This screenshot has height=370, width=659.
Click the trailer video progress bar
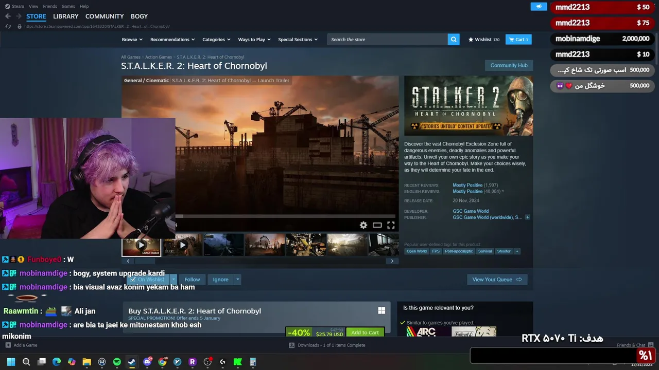tap(285, 216)
